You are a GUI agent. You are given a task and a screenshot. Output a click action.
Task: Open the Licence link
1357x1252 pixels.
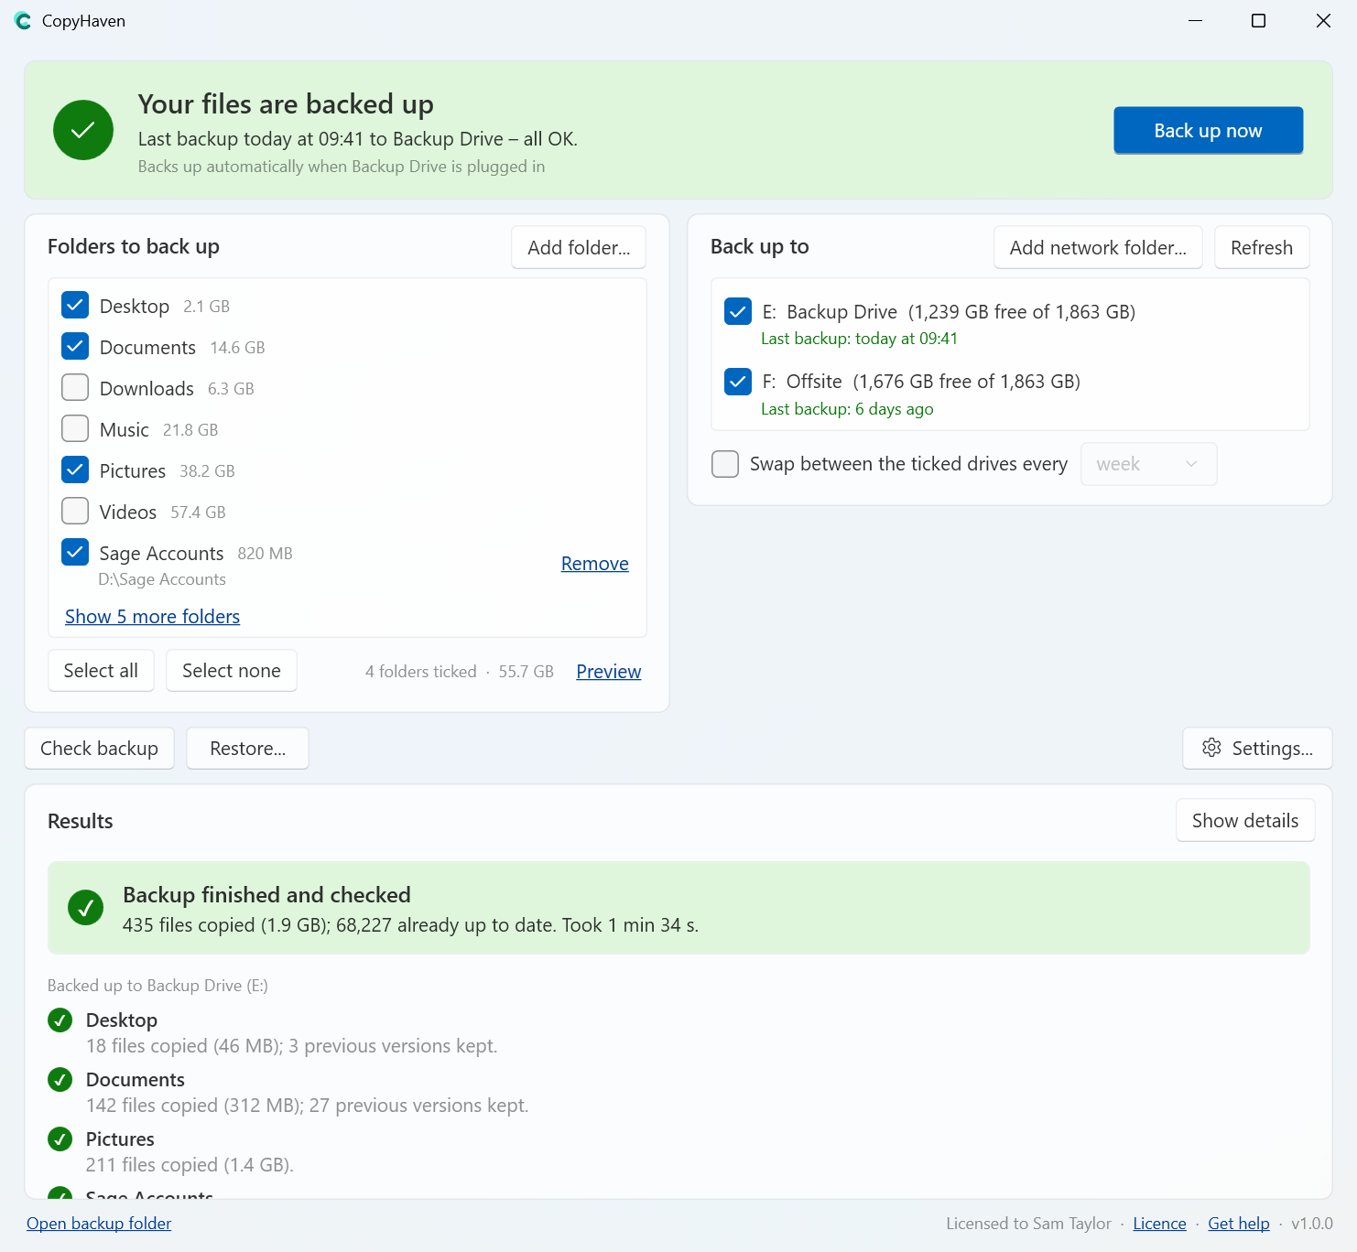tap(1159, 1224)
